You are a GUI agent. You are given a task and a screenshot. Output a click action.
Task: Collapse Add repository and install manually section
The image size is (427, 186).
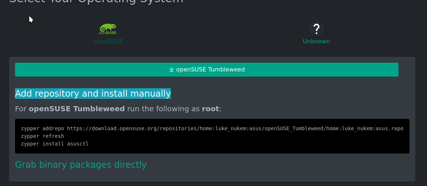click(x=93, y=93)
